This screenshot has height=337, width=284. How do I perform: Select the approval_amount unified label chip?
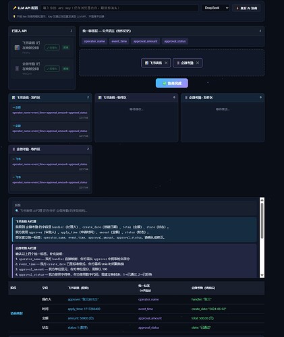click(x=146, y=41)
